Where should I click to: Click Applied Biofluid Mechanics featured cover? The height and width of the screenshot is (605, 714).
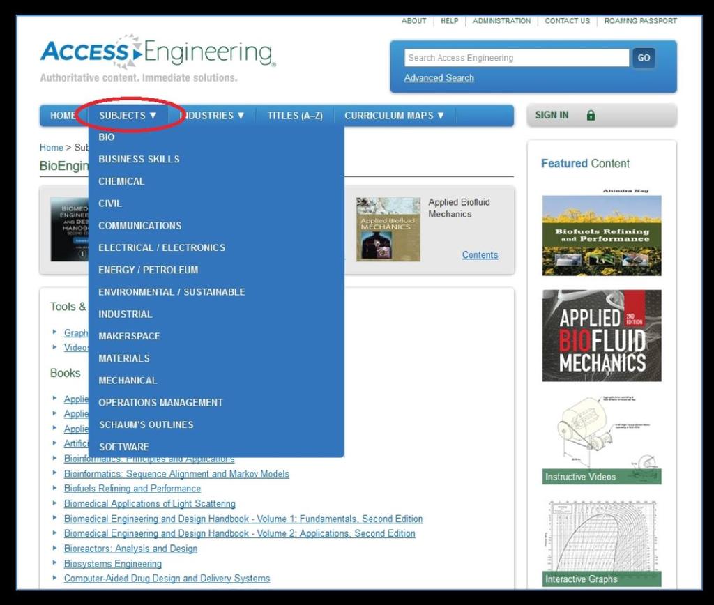point(602,336)
